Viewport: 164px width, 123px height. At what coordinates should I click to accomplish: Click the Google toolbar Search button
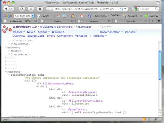[43, 16]
